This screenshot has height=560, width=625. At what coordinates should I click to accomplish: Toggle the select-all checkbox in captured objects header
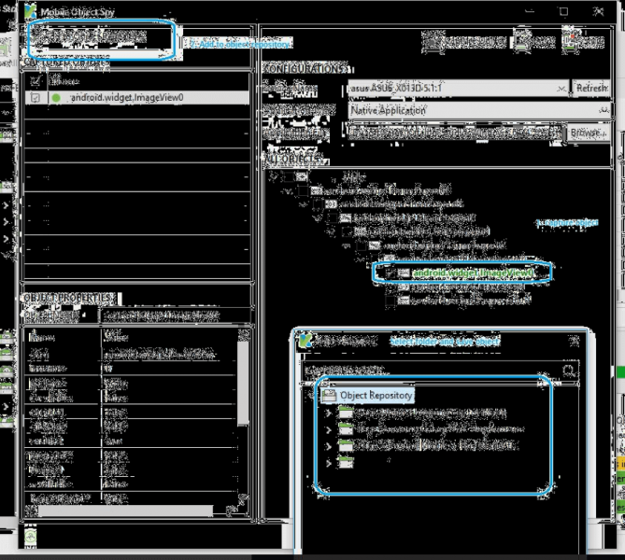pyautogui.click(x=35, y=81)
